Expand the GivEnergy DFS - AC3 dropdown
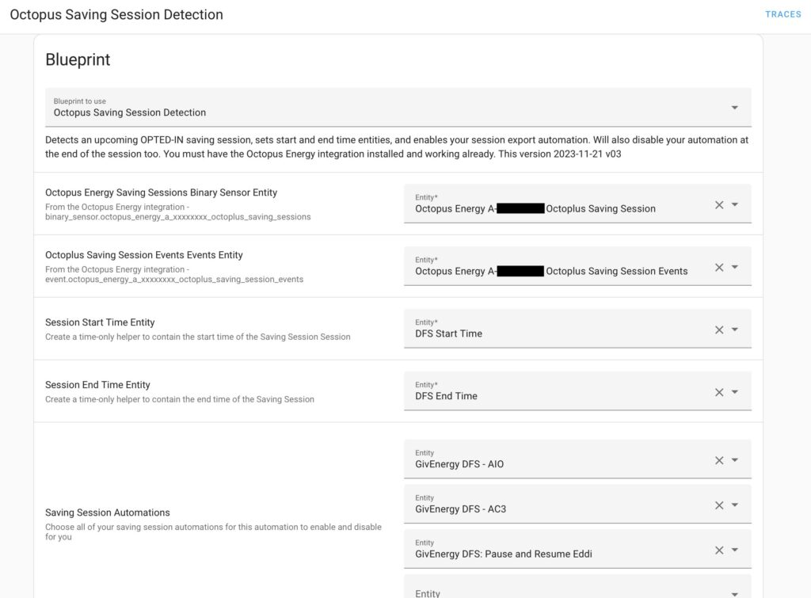 tap(734, 505)
